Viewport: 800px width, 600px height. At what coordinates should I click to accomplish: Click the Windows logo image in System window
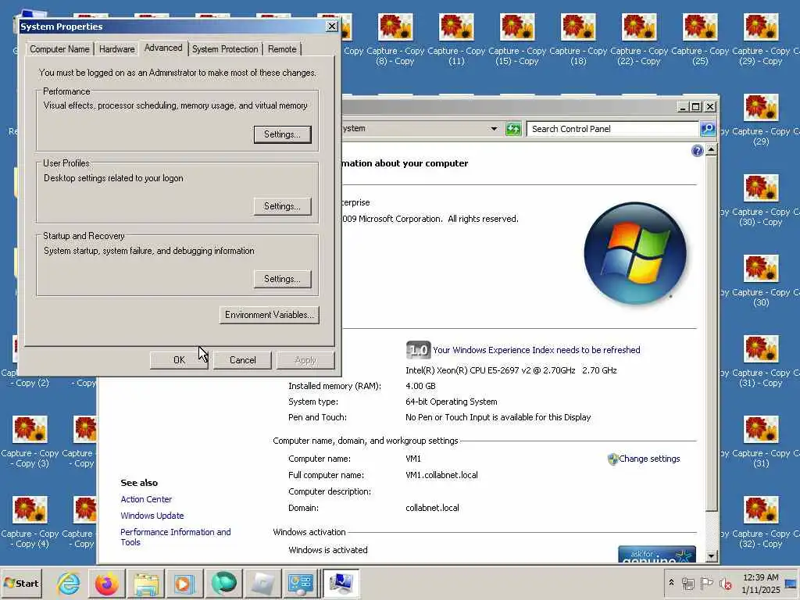(634, 253)
